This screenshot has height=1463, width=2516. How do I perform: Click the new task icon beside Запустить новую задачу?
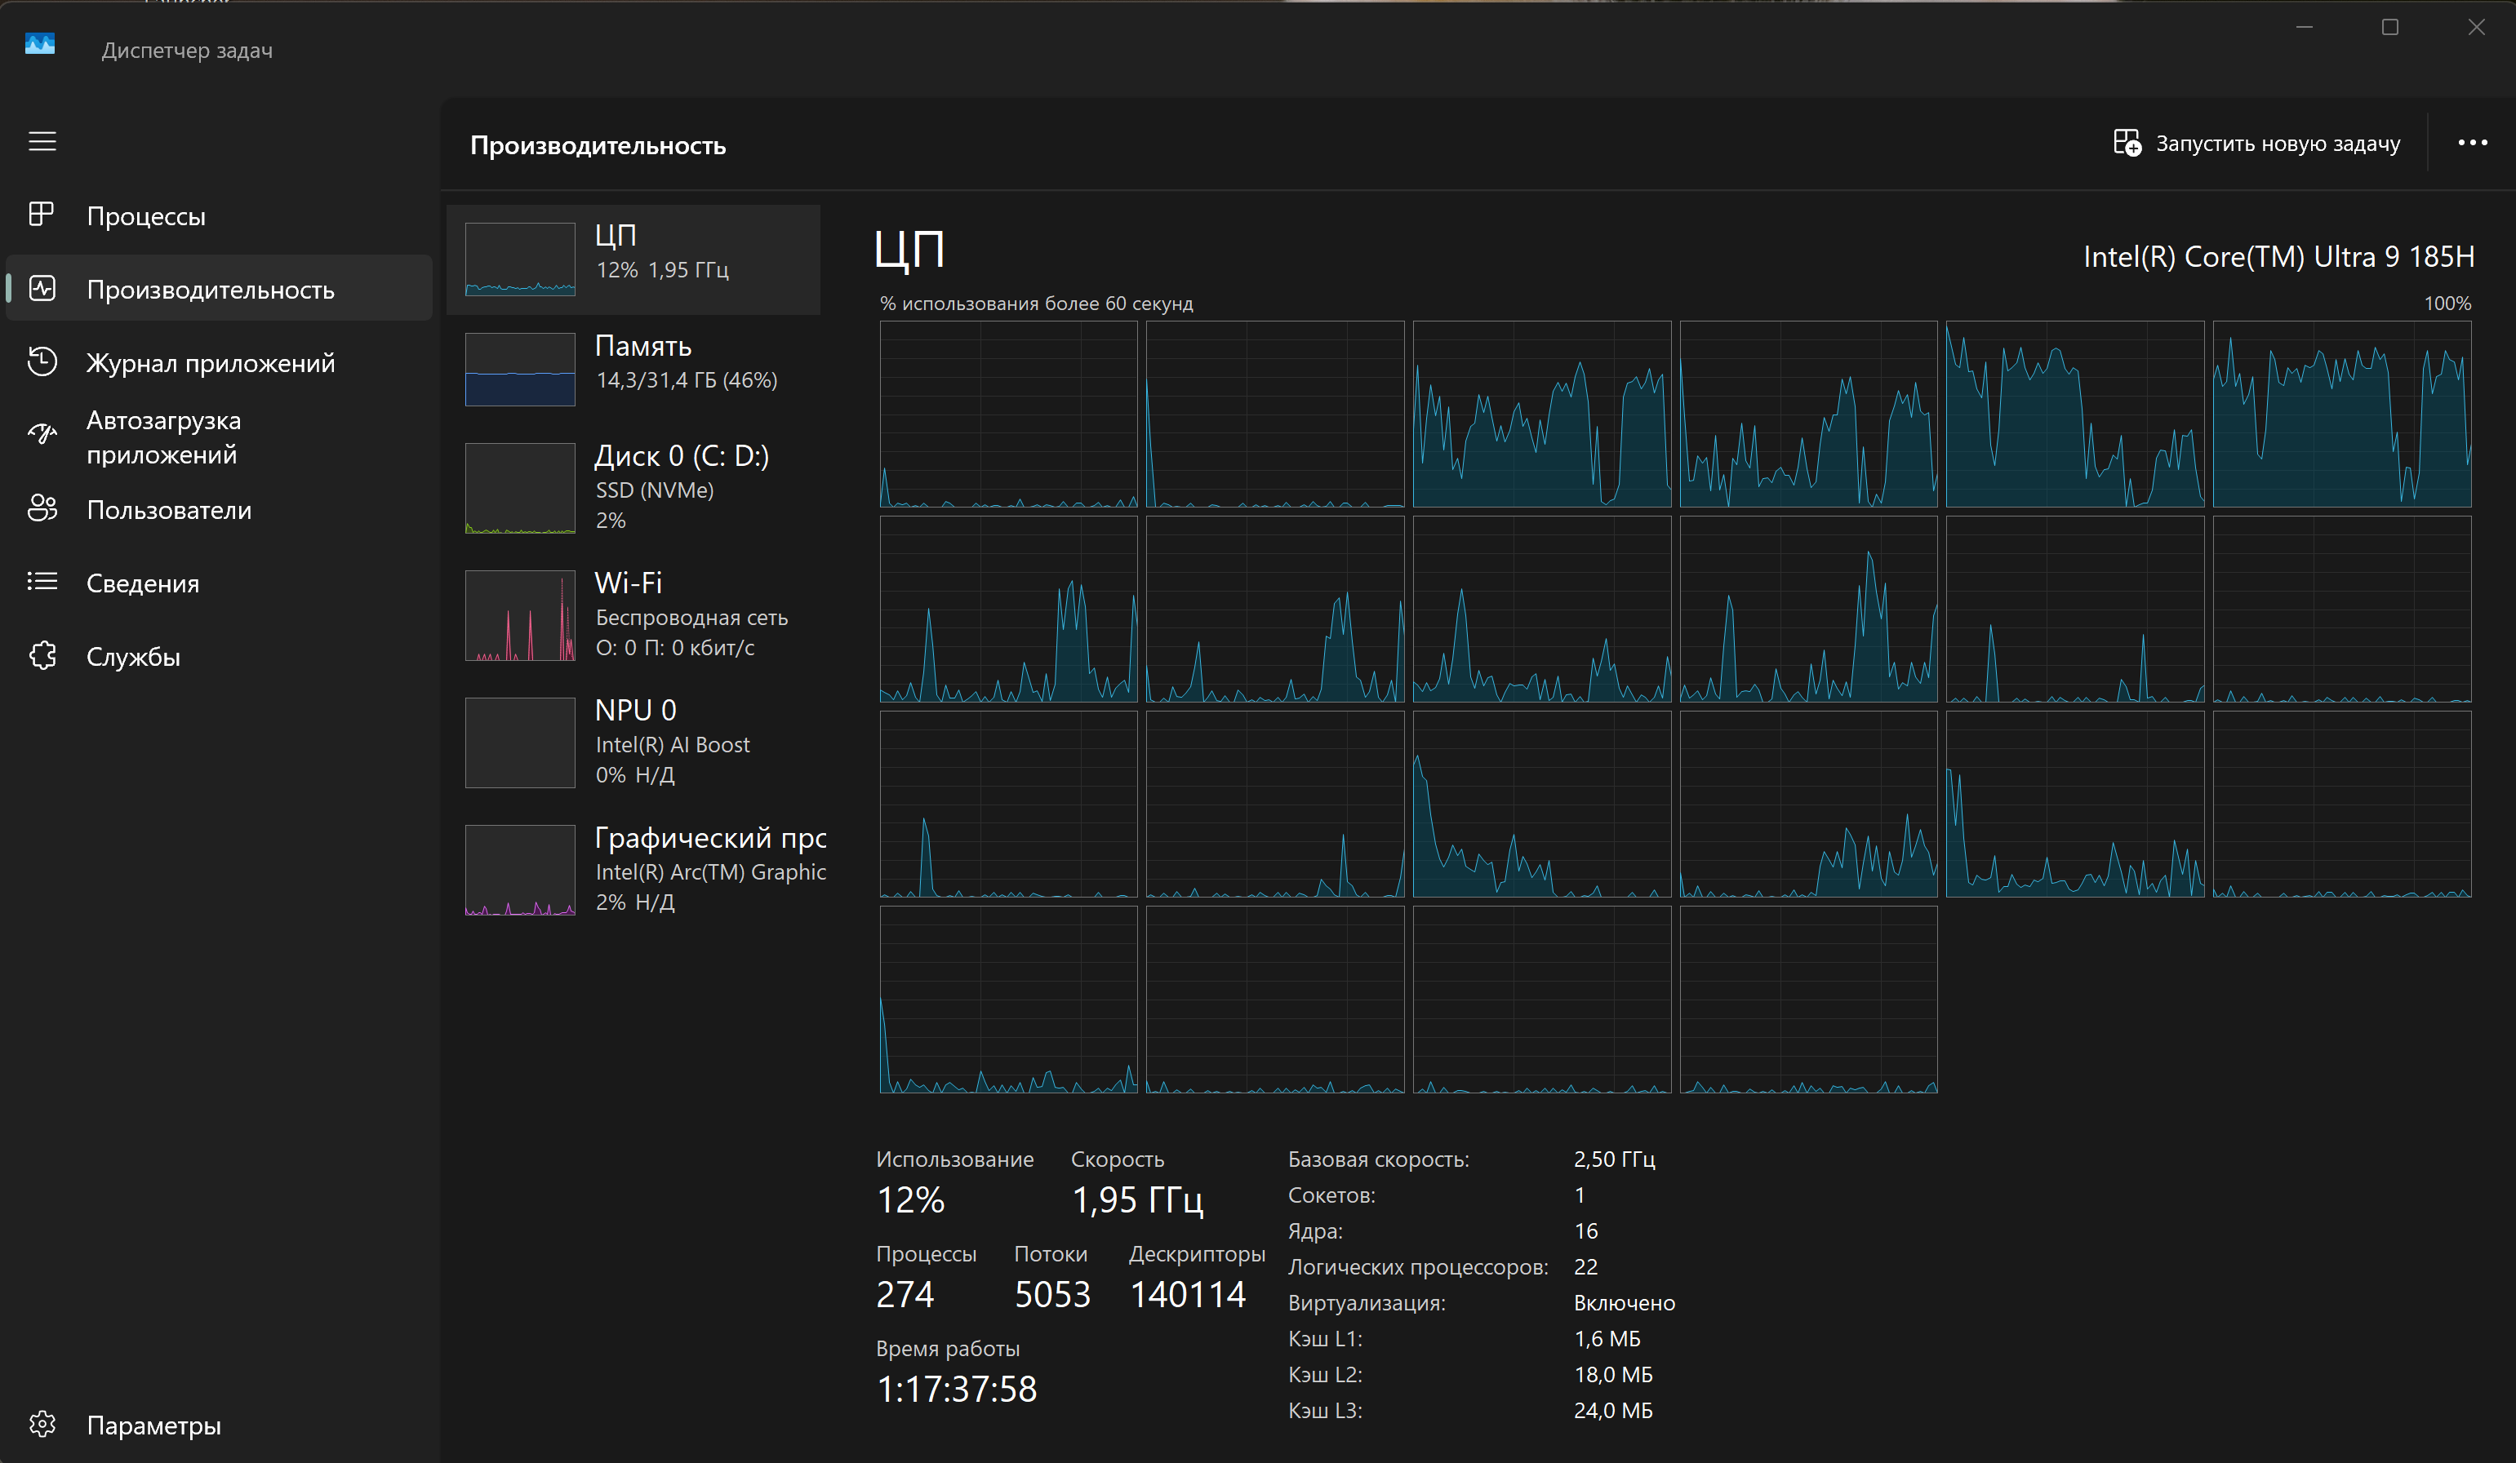pos(2127,143)
